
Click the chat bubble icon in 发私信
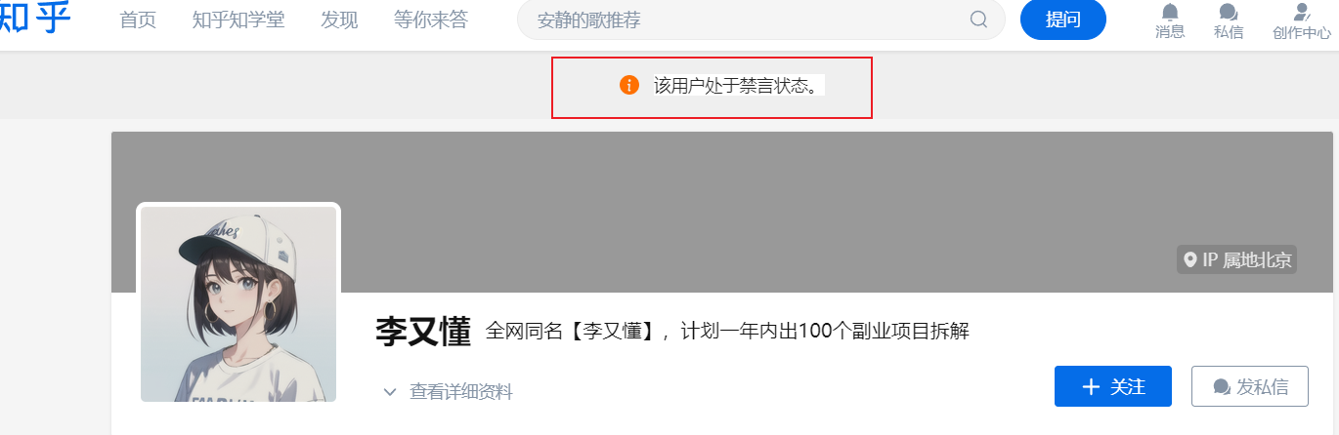[x=1222, y=387]
